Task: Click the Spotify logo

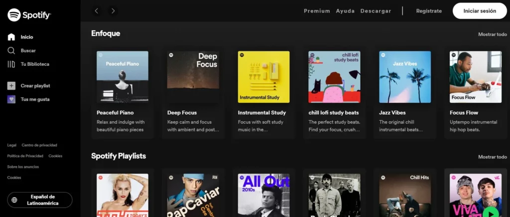Action: 29,15
